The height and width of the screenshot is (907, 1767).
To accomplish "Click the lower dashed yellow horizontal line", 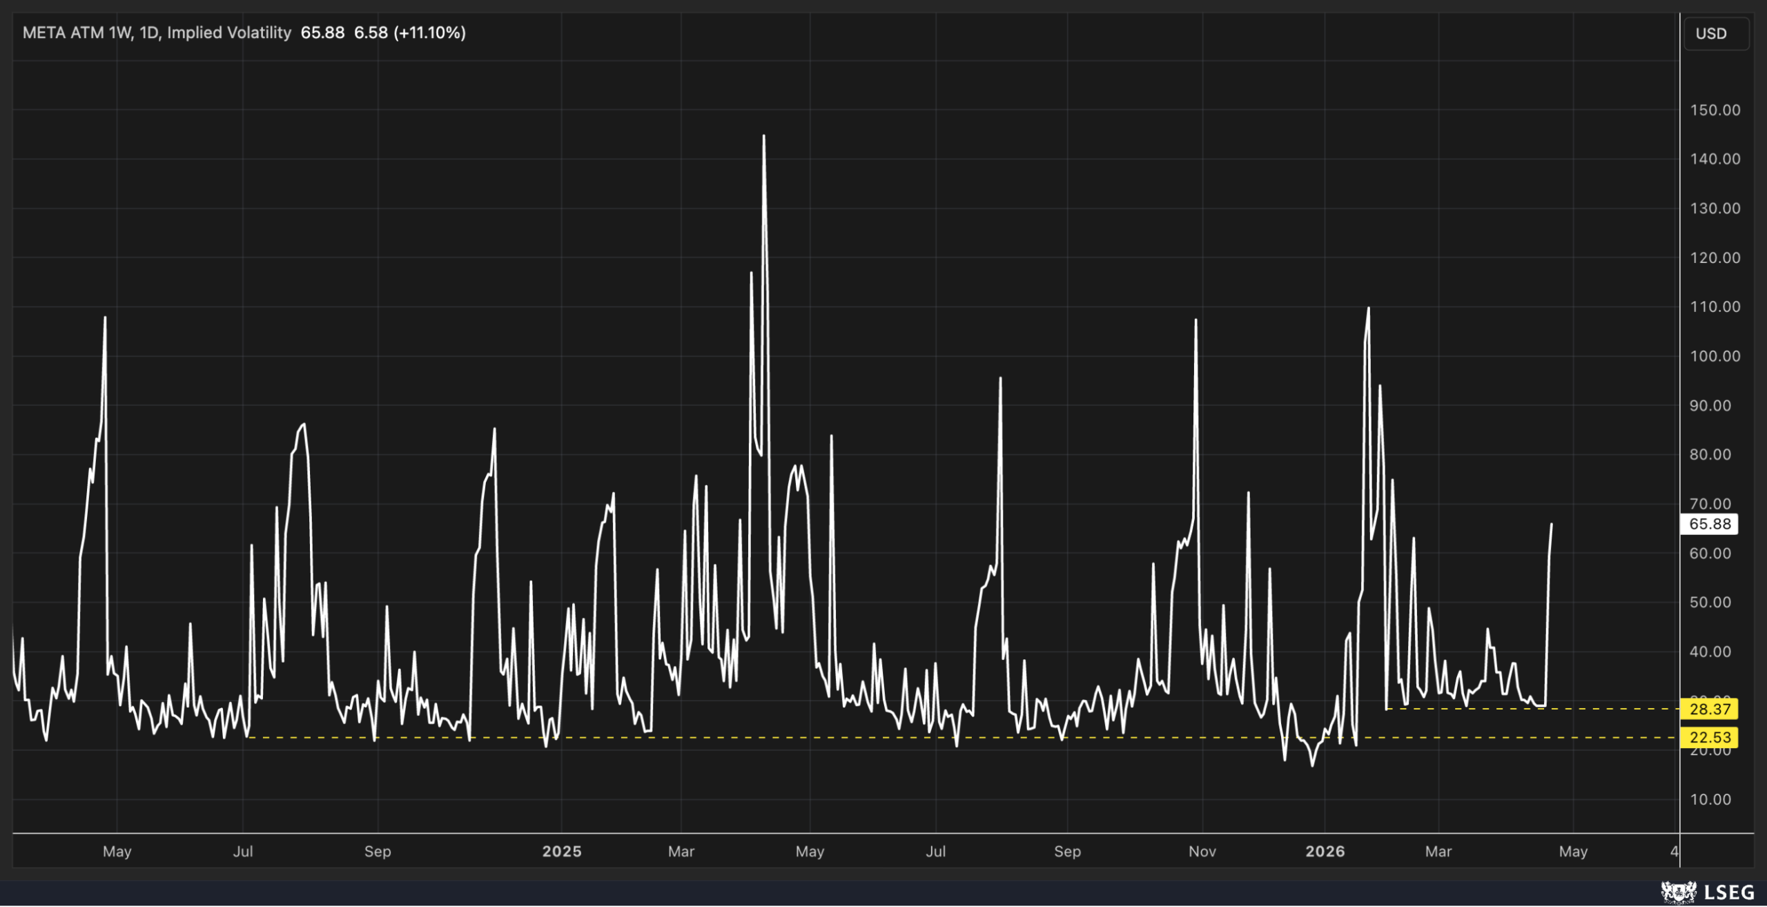I will (964, 737).
